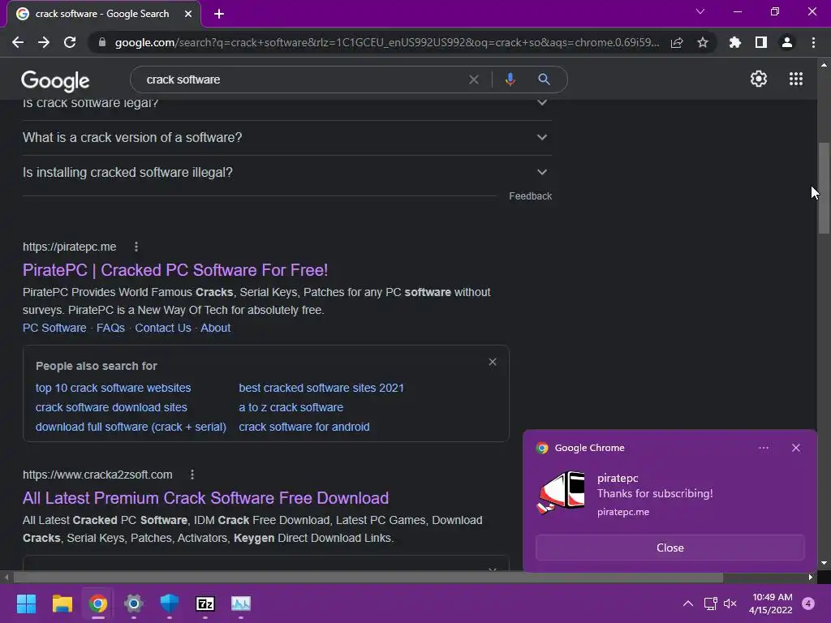Open the tab search chevron

point(700,11)
